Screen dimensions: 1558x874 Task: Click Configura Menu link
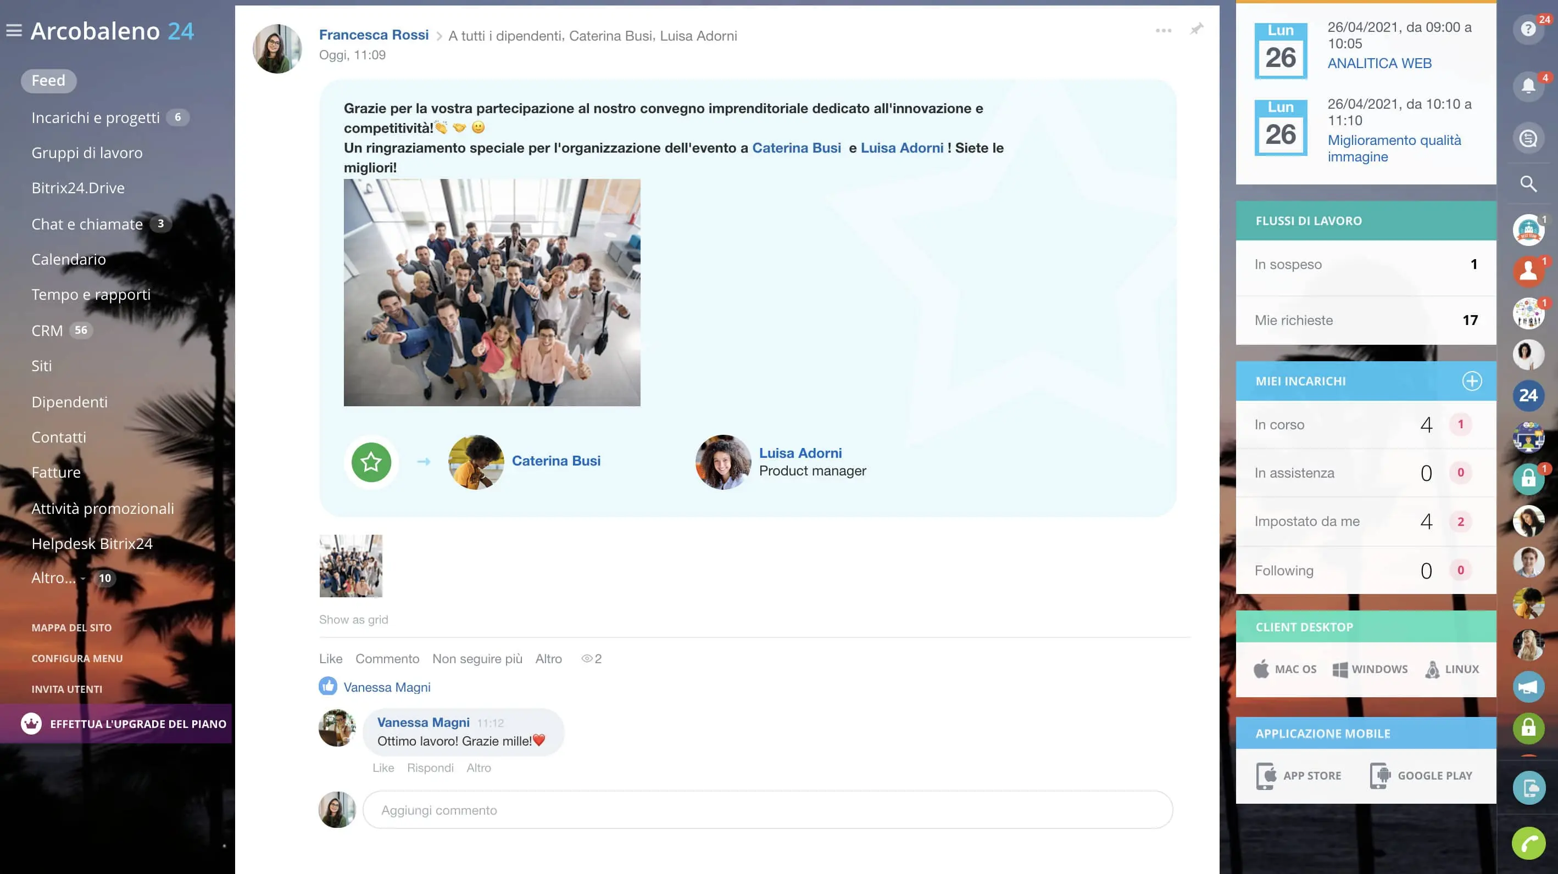tap(77, 658)
